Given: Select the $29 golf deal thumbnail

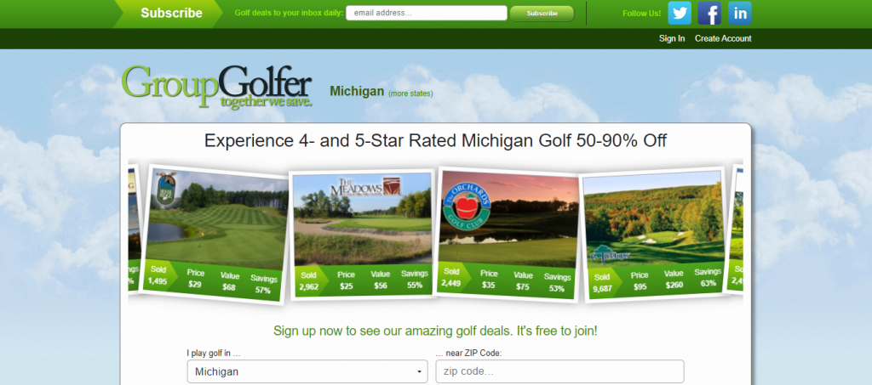Looking at the screenshot, I should (215, 235).
